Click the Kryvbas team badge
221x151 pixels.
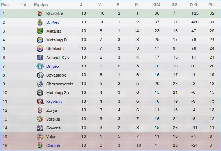(x=40, y=102)
